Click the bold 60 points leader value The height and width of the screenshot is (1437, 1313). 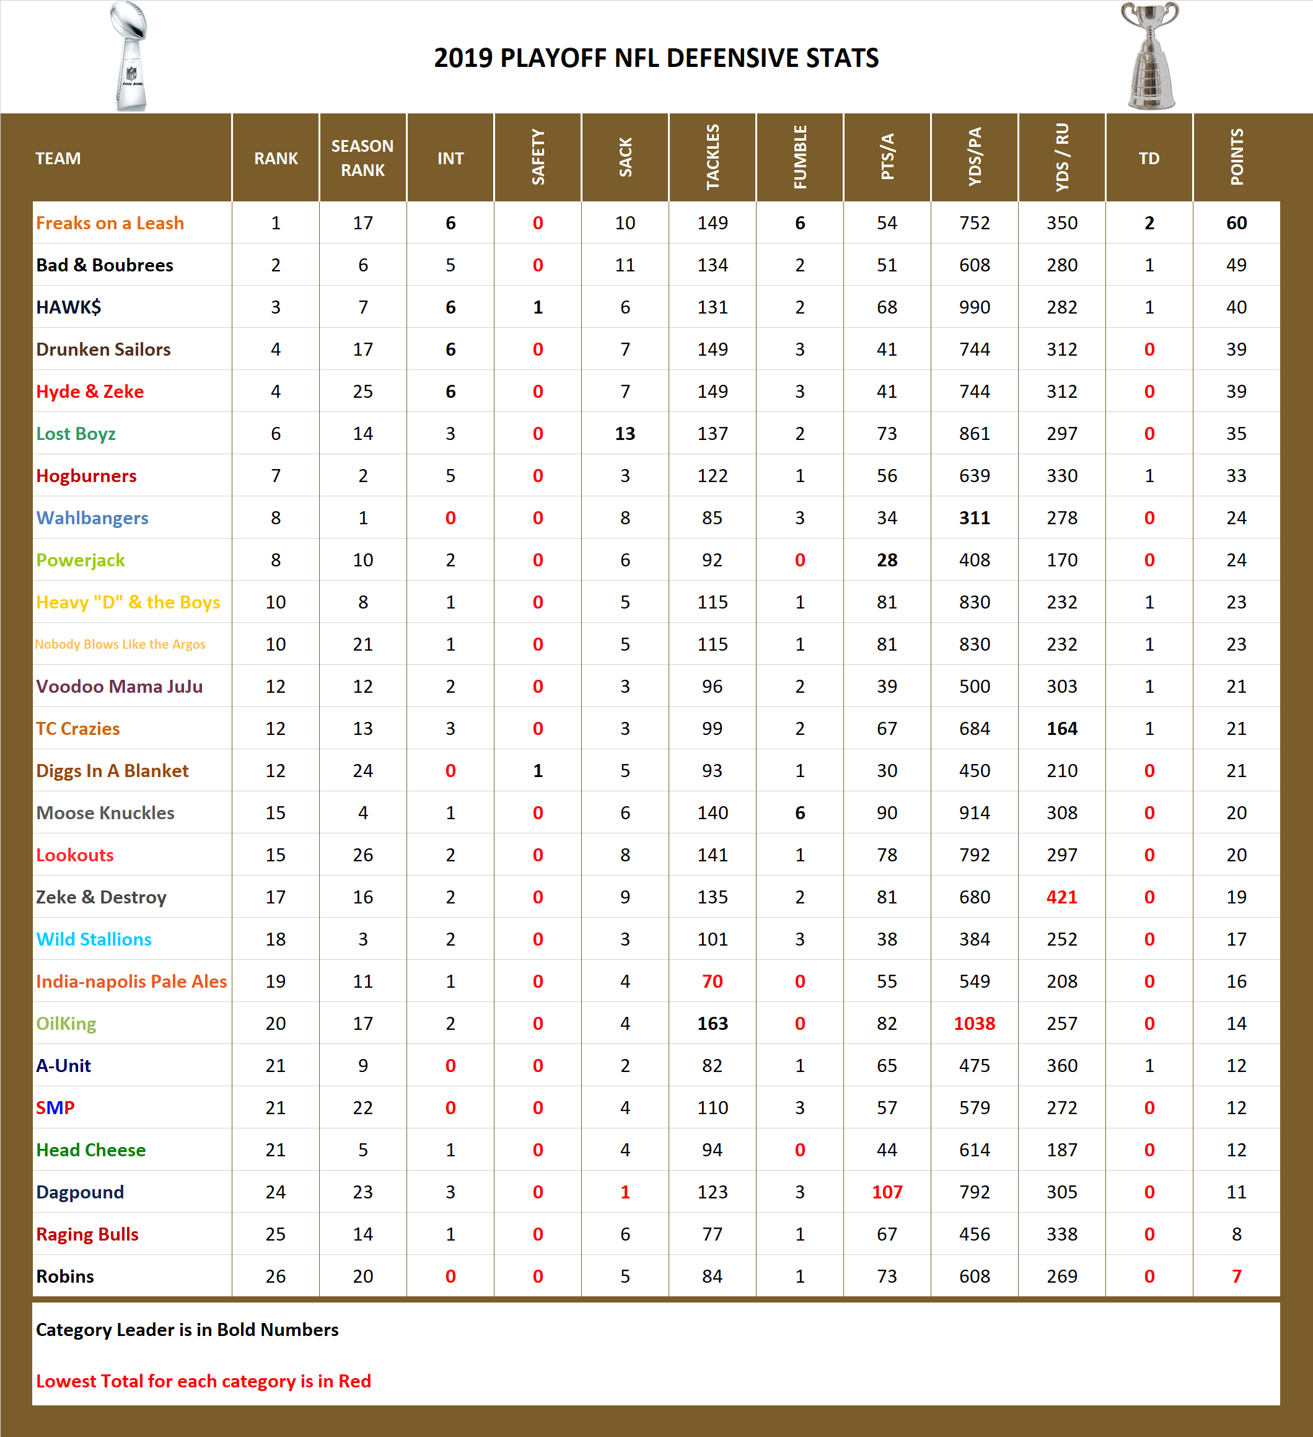pyautogui.click(x=1237, y=222)
